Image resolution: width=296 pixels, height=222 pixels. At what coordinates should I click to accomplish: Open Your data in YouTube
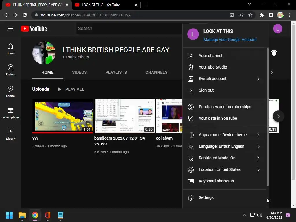224,118
